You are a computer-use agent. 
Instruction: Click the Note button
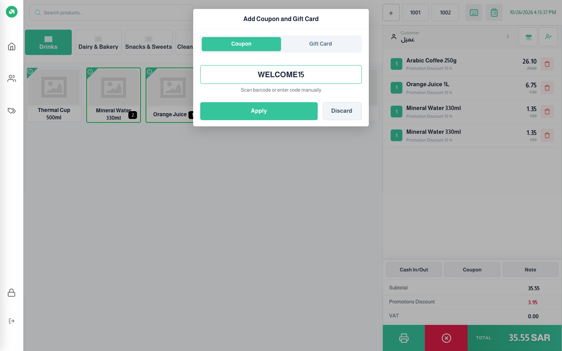tap(530, 269)
